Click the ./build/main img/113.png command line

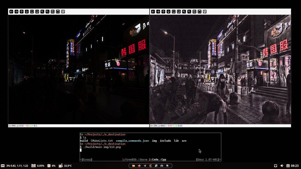(102, 147)
